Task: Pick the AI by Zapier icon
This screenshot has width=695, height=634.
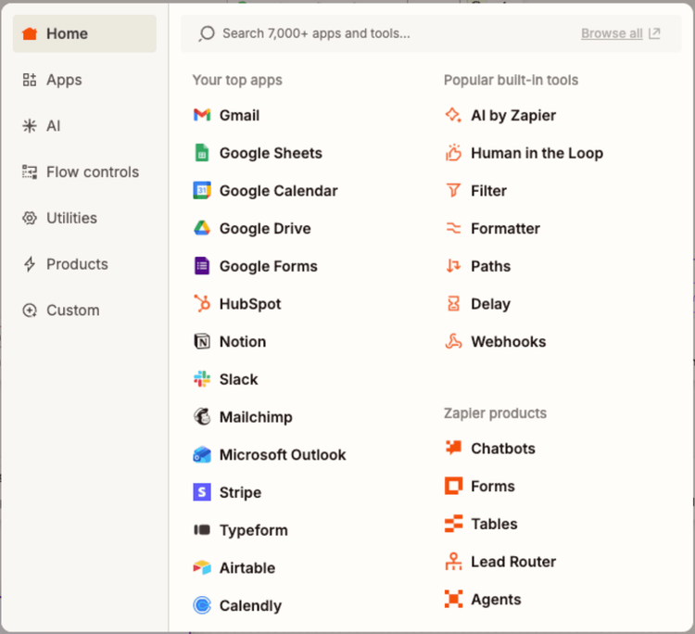Action: click(x=453, y=115)
